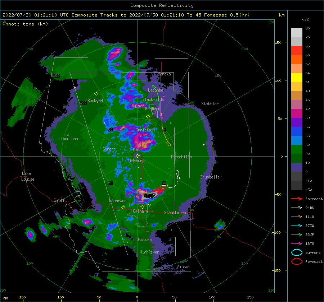The width and height of the screenshot is (324, 302).
Task: Click the Limestone label
Action: (68, 139)
